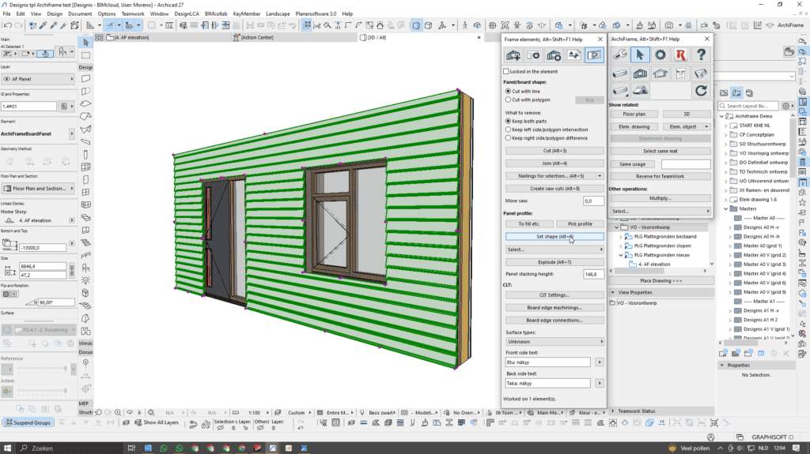Click the roof element icon in ArchiFrame palette

tap(660, 73)
